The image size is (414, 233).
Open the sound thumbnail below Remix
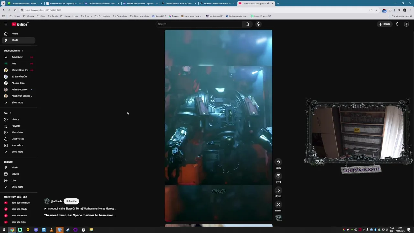(278, 218)
